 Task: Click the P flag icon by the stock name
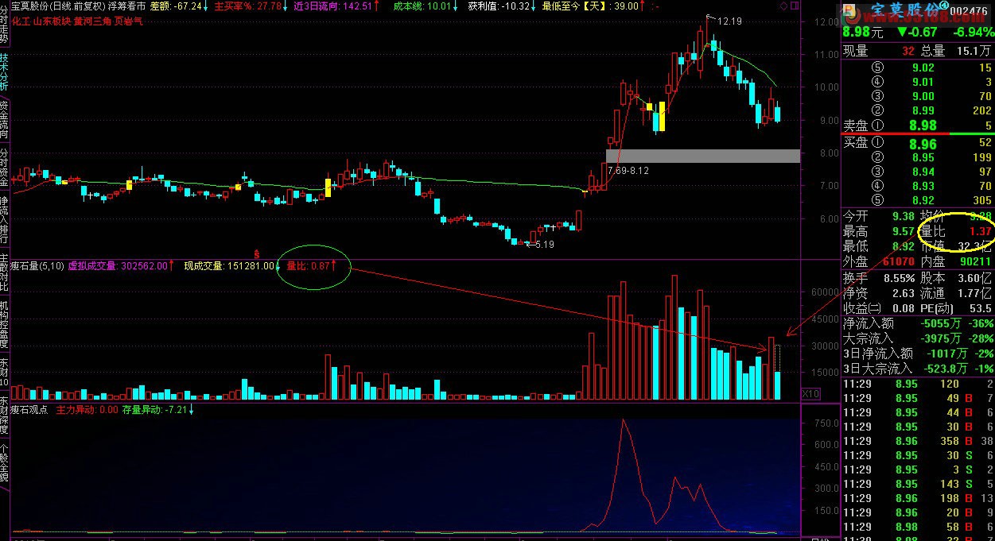850,11
